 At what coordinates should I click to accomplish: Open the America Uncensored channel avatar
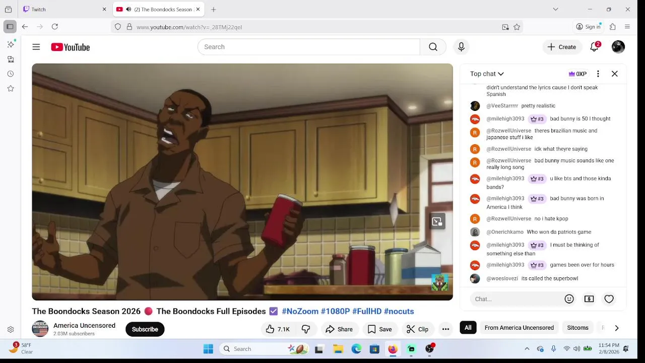[x=40, y=329]
